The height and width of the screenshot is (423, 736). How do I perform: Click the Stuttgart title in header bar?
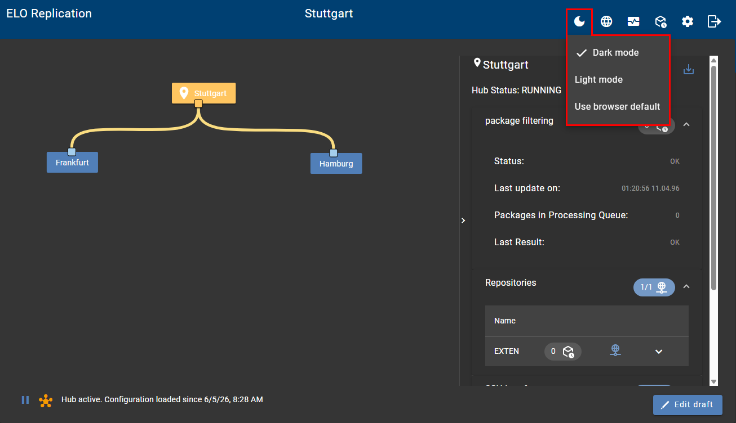pos(329,13)
